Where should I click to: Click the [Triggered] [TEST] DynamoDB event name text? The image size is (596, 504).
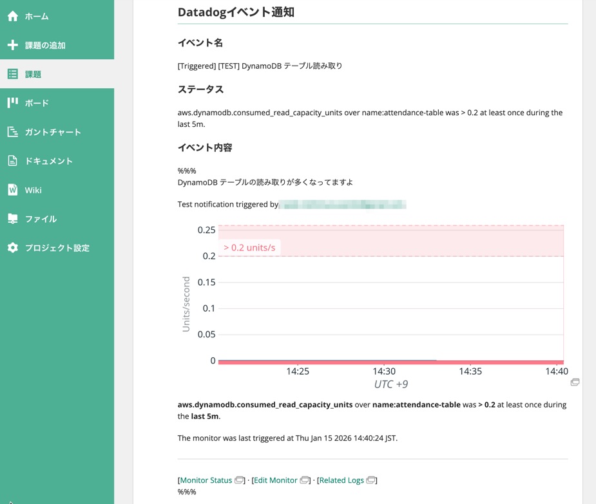(260, 65)
